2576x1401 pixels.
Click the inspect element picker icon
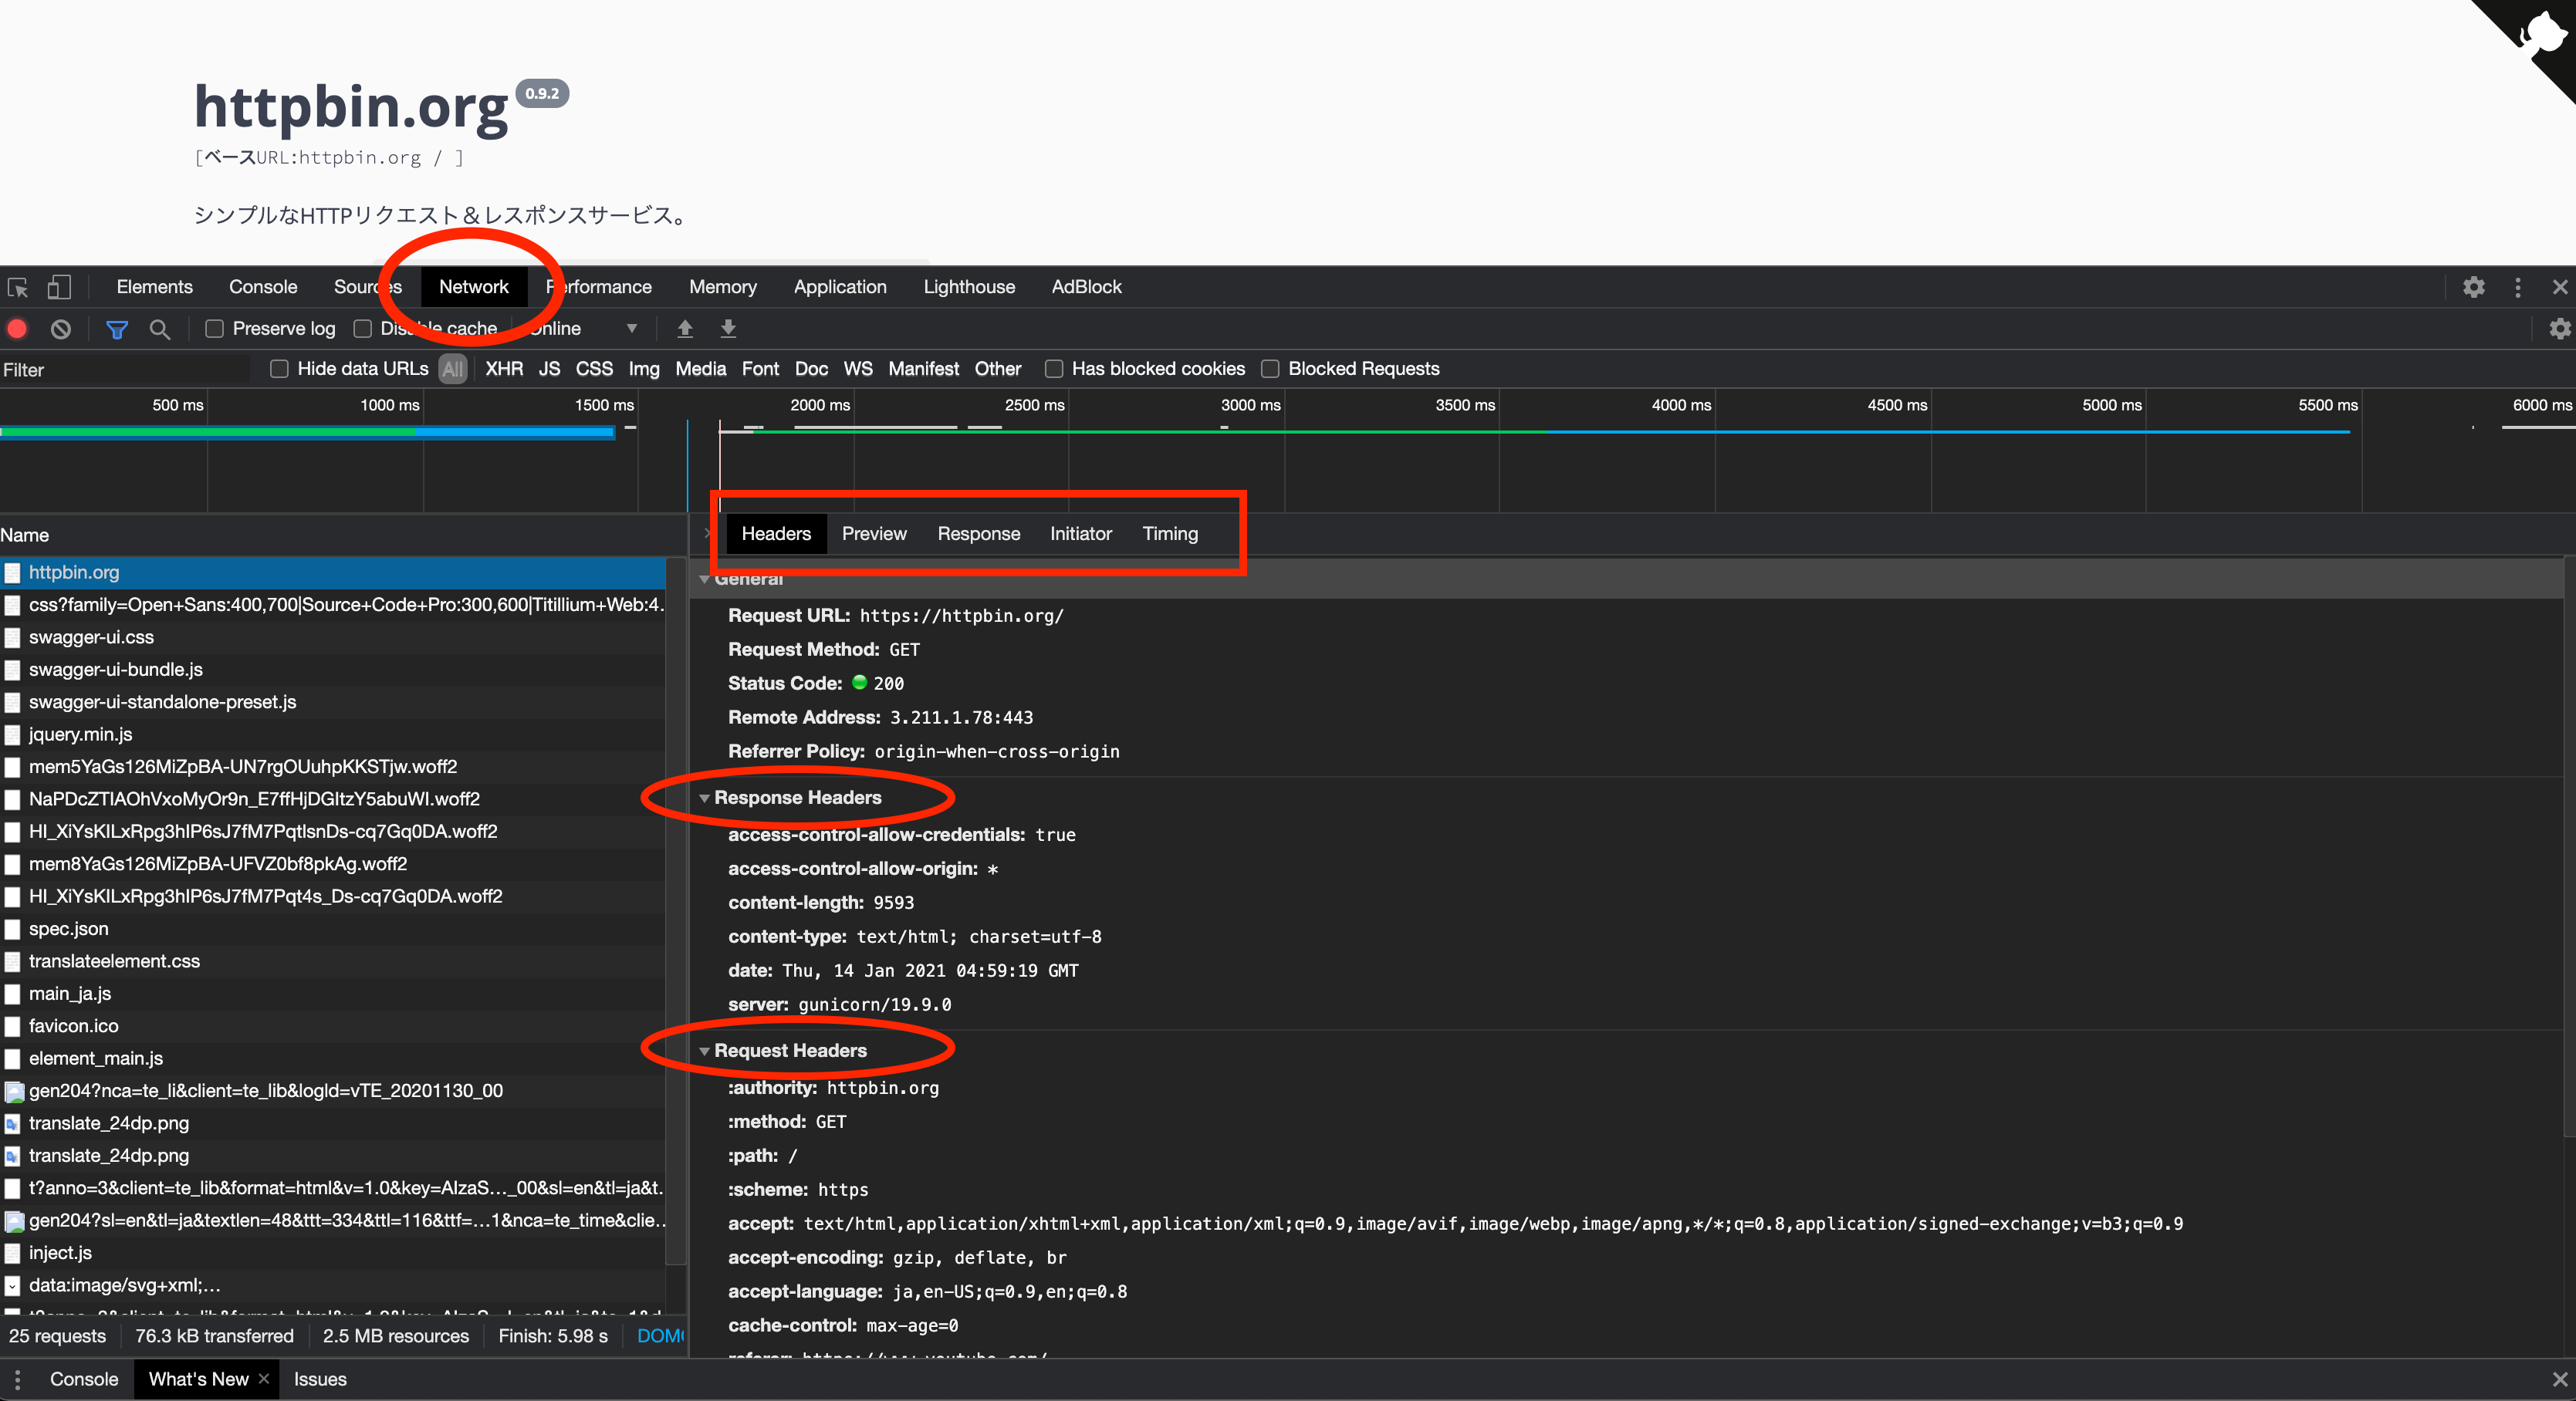[x=18, y=288]
